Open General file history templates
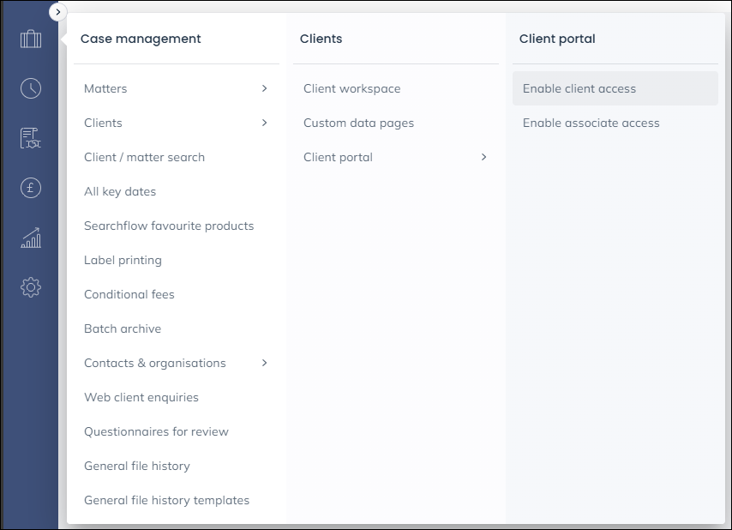This screenshot has width=732, height=530. (x=166, y=500)
